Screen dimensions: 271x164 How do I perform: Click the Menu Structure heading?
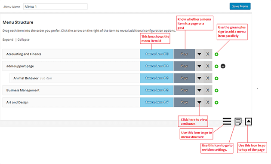(18, 22)
